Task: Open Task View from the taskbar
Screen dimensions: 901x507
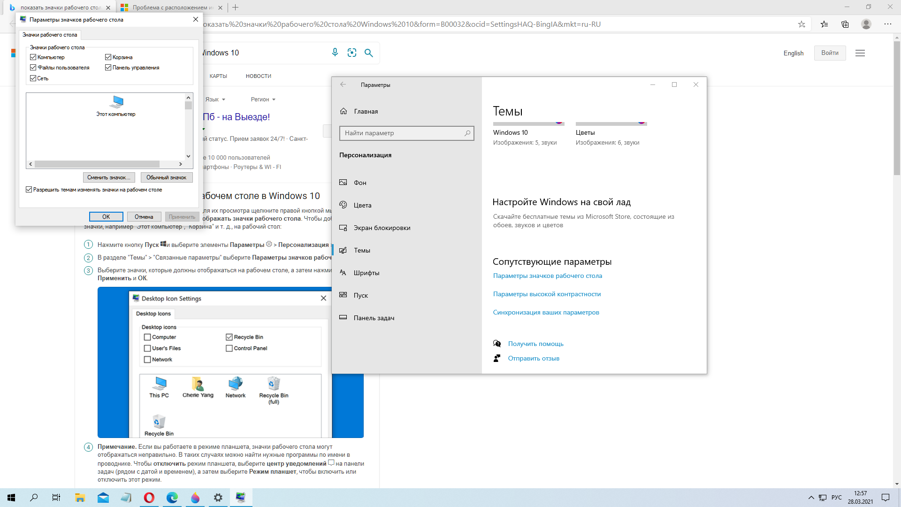Action: [56, 498]
